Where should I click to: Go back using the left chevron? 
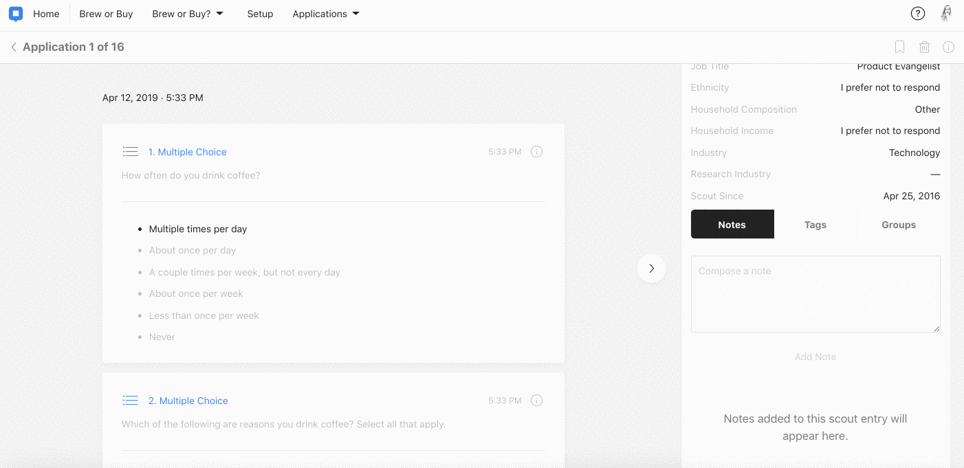coord(14,47)
